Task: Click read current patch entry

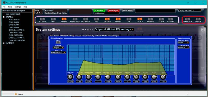Action: point(13,14)
